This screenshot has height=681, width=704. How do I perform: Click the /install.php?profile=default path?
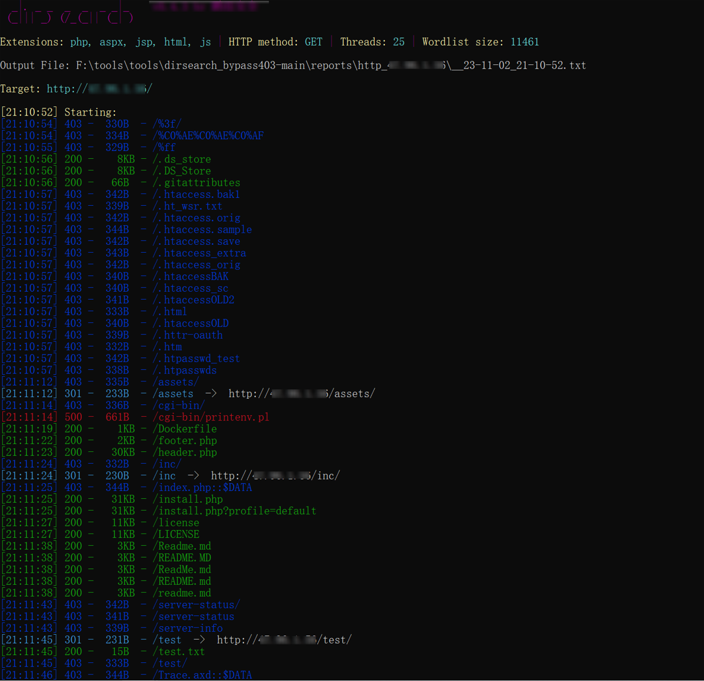[x=234, y=511]
